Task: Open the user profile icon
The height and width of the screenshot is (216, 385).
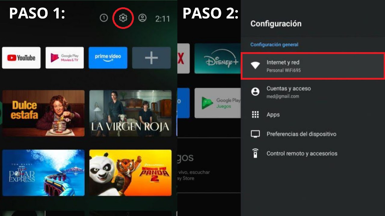Action: (142, 18)
